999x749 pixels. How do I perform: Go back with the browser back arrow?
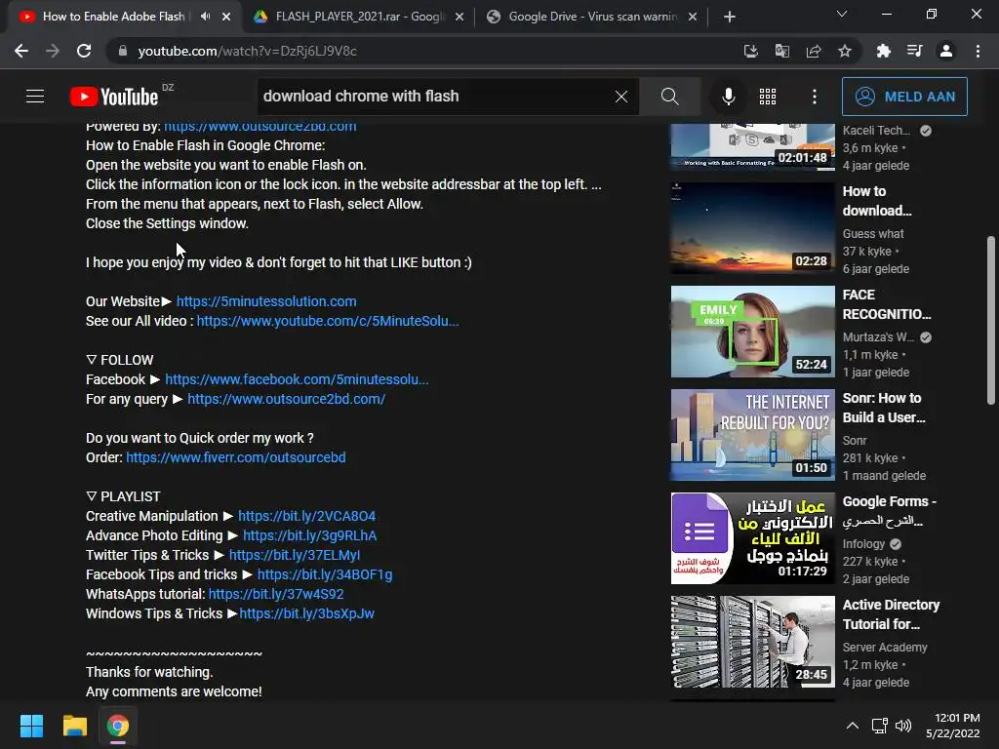[x=21, y=51]
